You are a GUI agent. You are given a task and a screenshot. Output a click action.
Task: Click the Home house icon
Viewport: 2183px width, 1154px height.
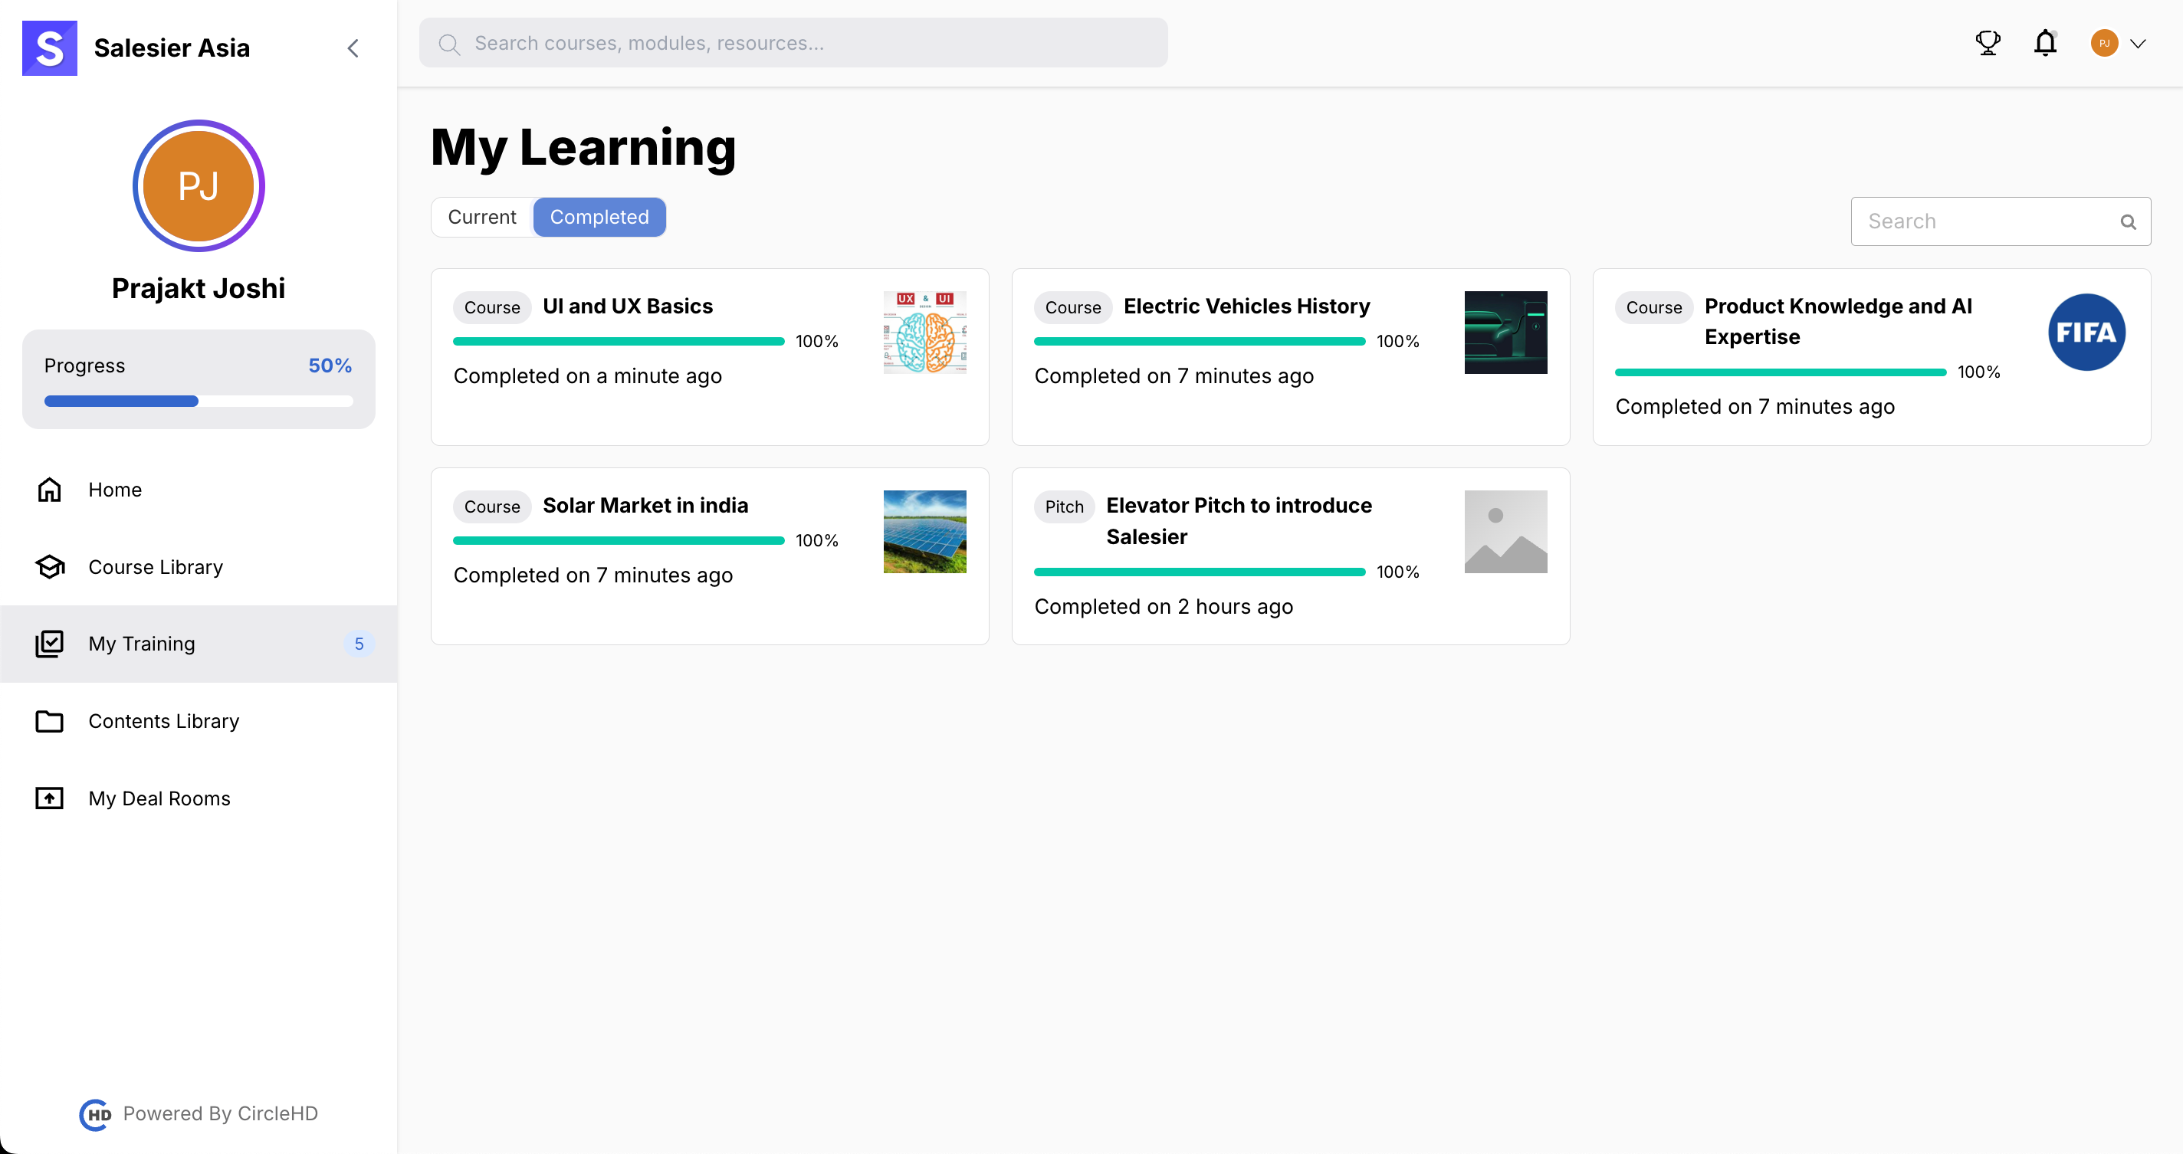click(49, 490)
